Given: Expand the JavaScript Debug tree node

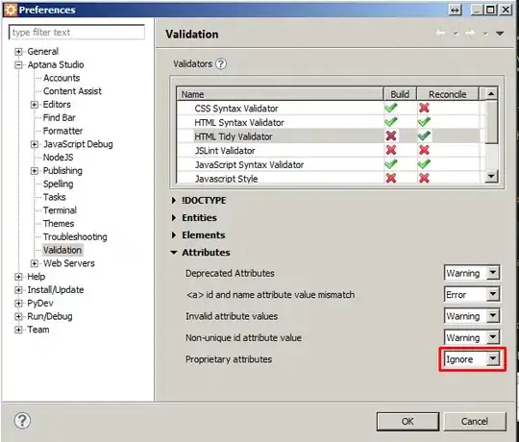Looking at the screenshot, I should [34, 144].
